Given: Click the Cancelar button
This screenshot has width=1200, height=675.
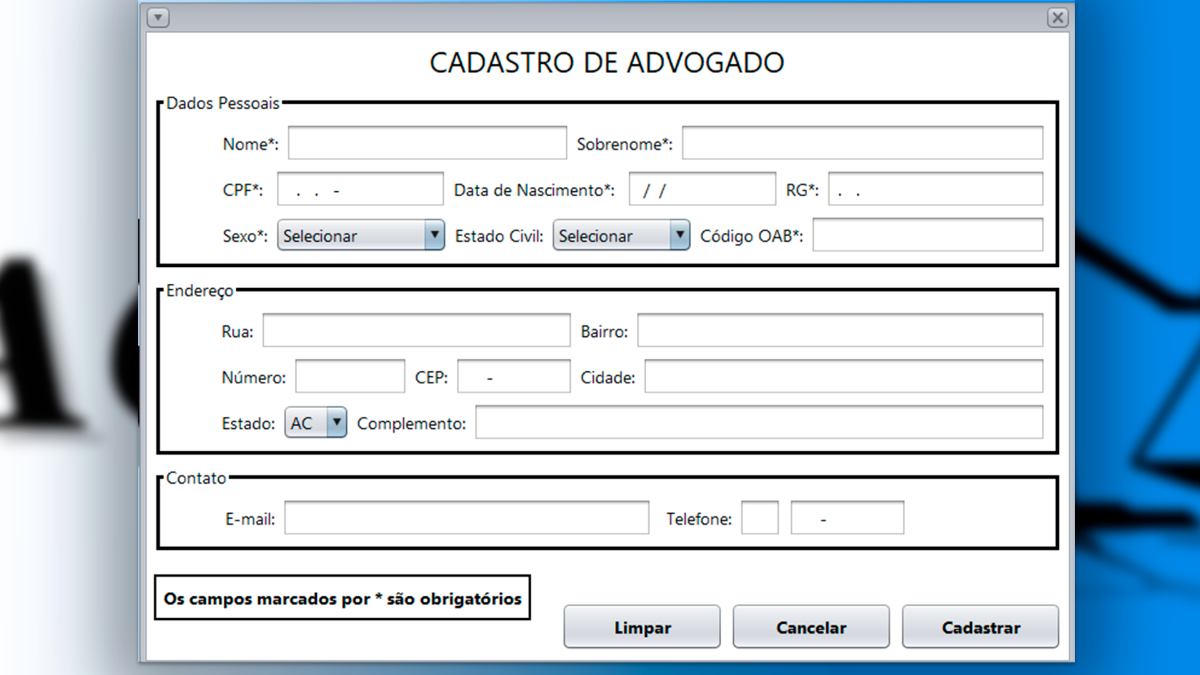Looking at the screenshot, I should coord(811,627).
